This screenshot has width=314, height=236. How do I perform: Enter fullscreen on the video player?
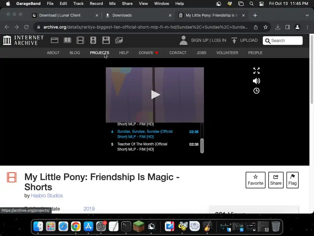pos(256,71)
